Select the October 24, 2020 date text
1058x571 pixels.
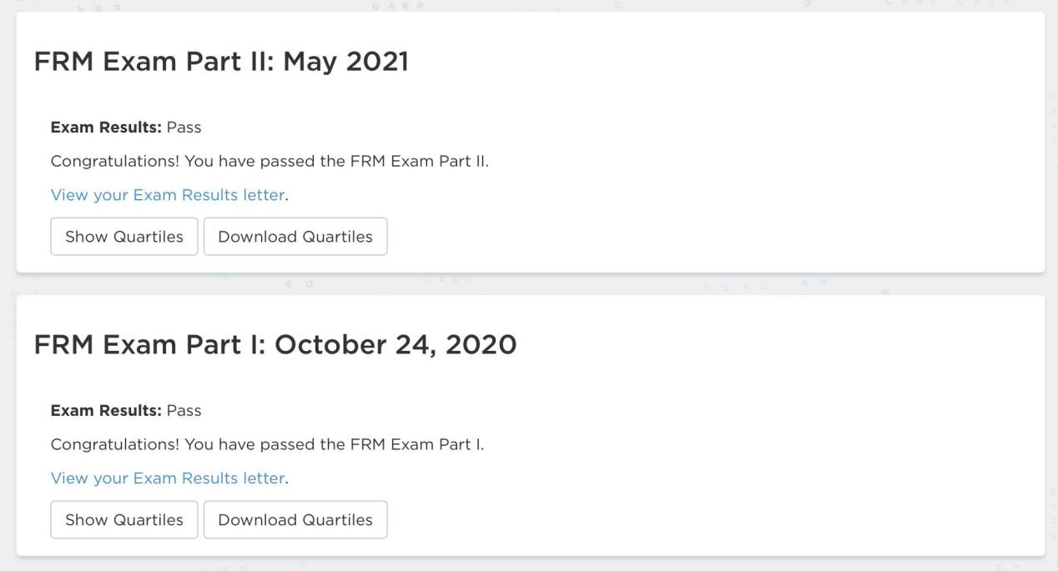coord(395,344)
